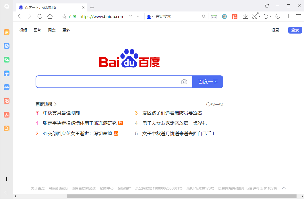Open the 企业推广 footer link

124,188
